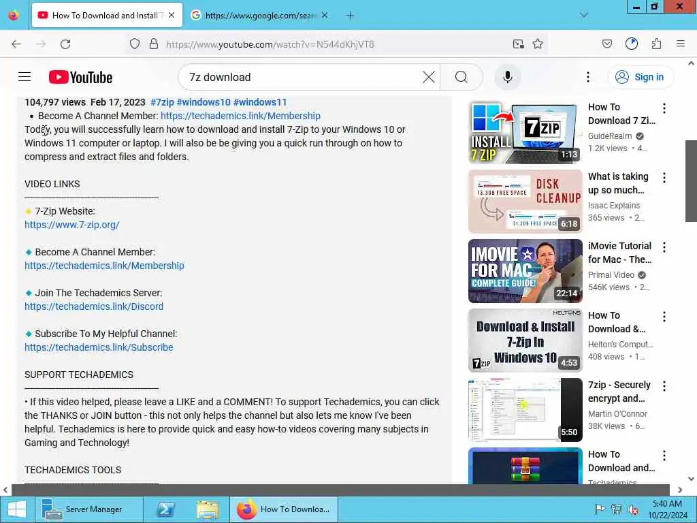Open the techademics.link/Discord link
The height and width of the screenshot is (523, 697).
click(x=94, y=306)
